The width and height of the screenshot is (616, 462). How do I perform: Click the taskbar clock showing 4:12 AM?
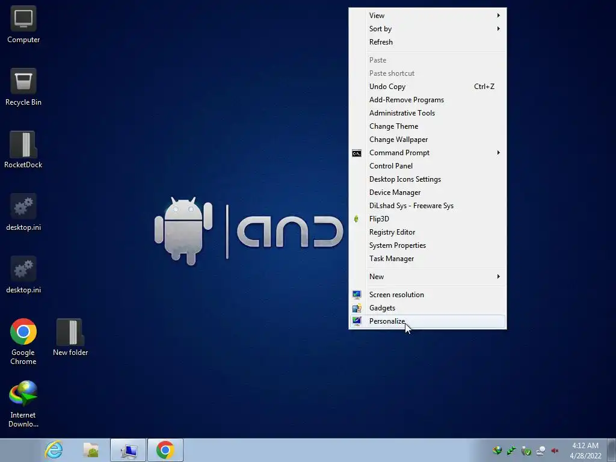585,451
